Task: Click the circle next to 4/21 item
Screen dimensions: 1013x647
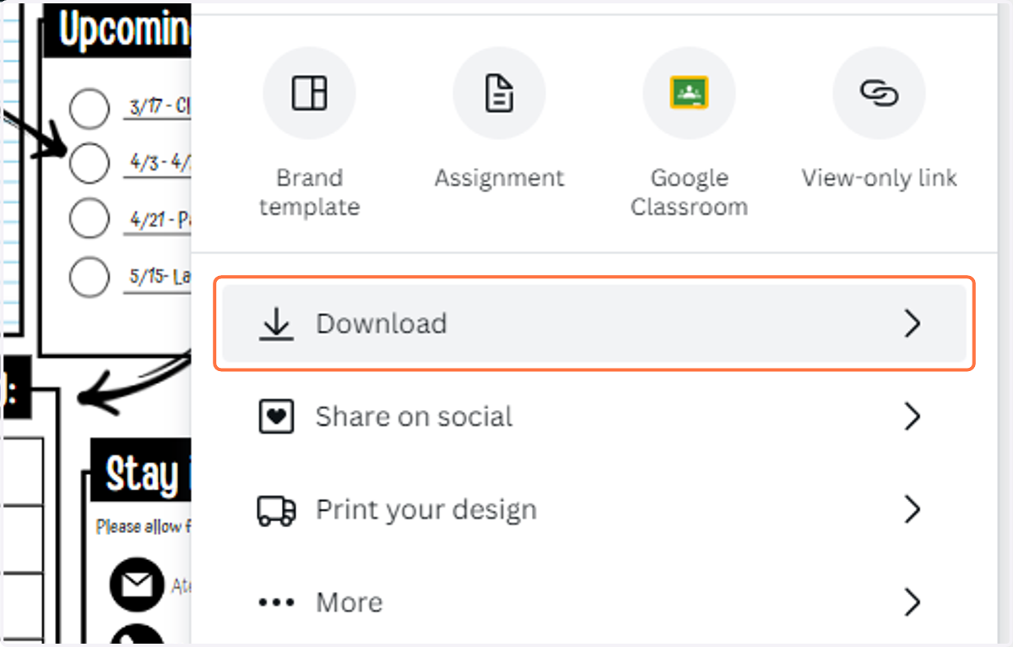Action: (x=89, y=219)
